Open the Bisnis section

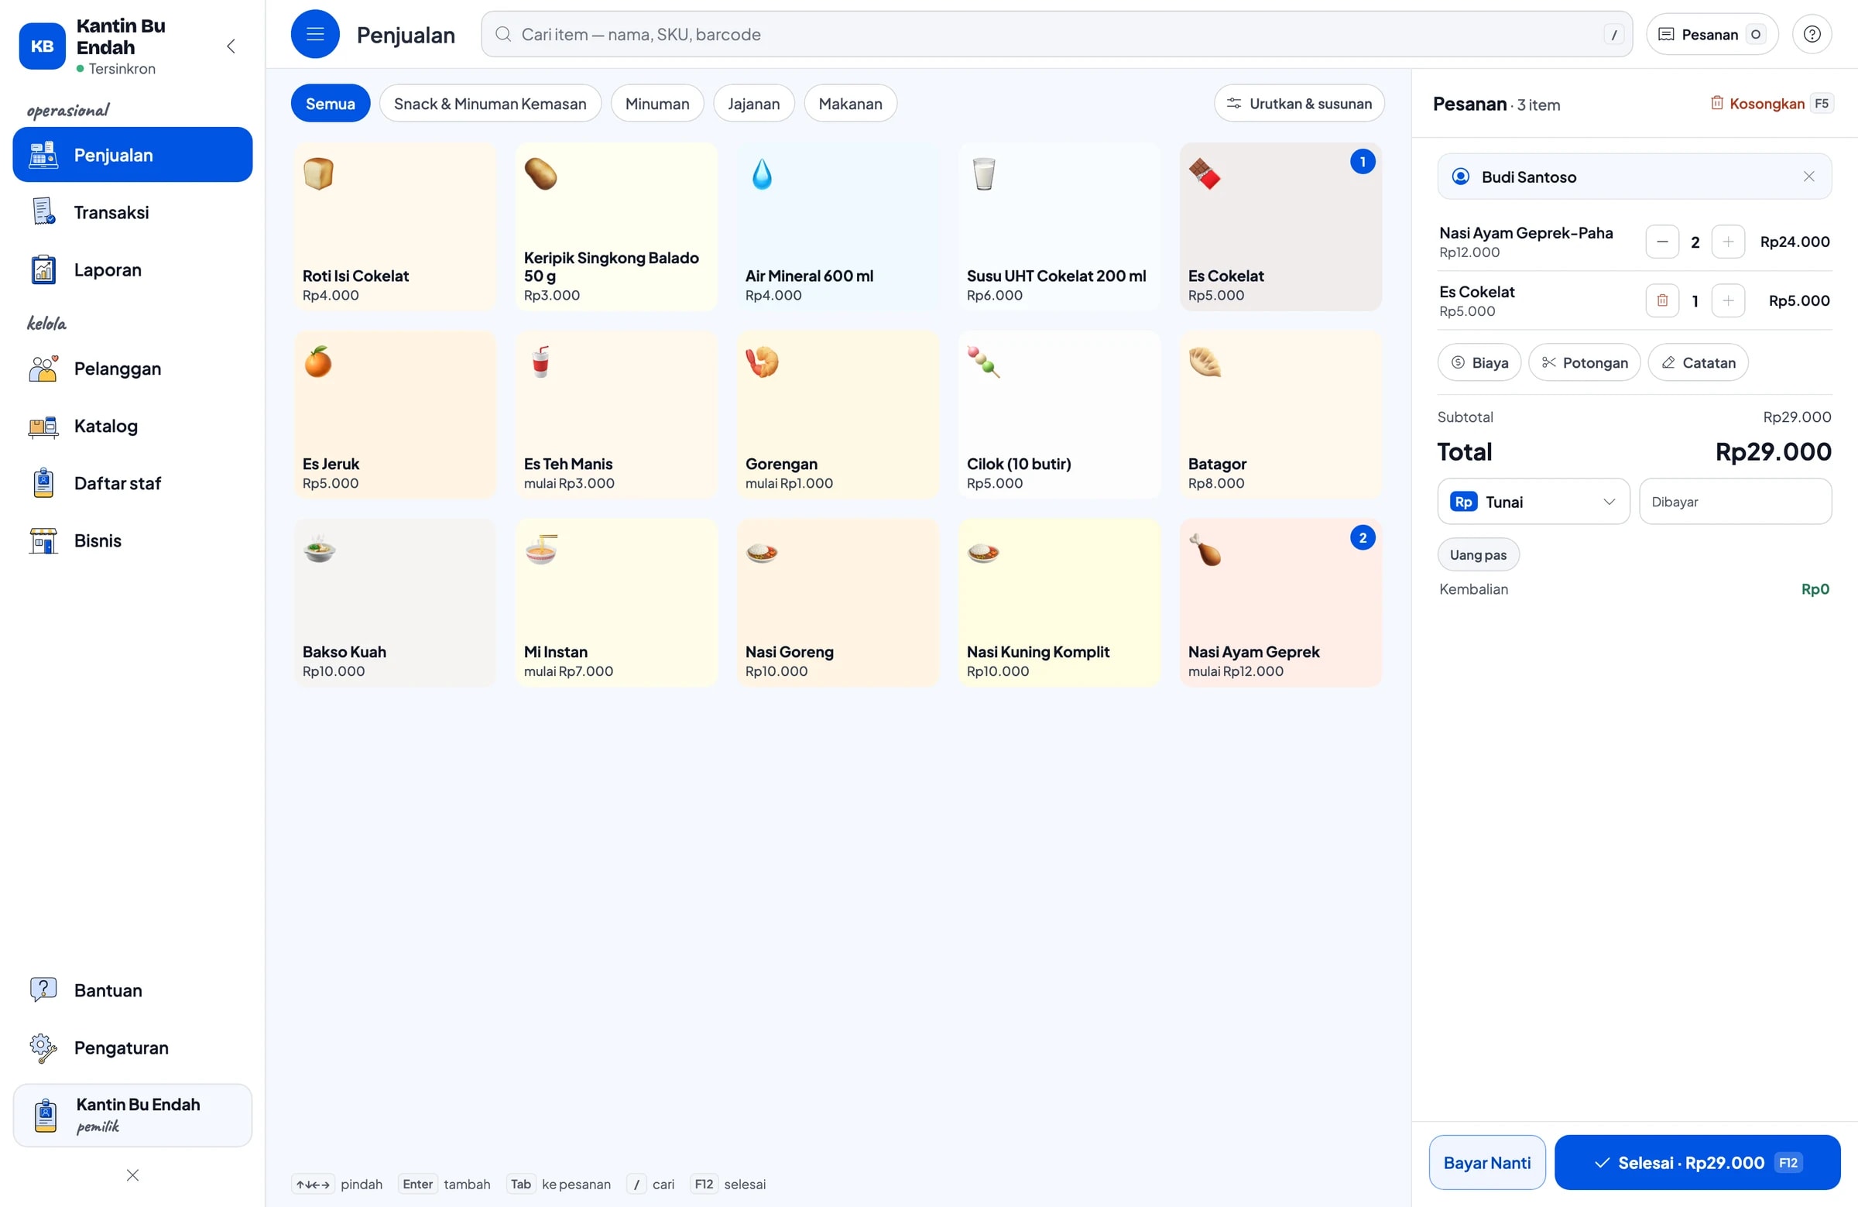[x=132, y=541]
